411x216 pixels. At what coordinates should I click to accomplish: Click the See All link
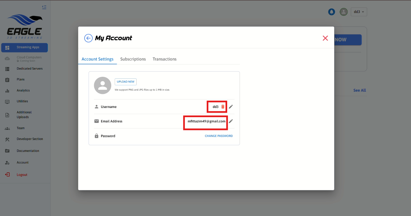359,90
